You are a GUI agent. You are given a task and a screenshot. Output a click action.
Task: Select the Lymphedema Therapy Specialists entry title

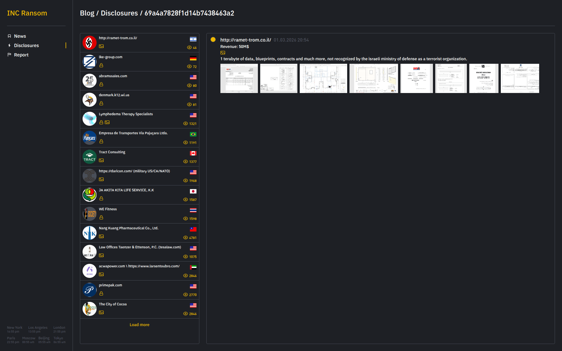126,114
